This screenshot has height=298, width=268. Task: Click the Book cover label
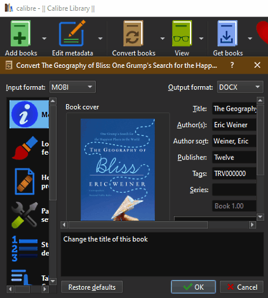coord(82,107)
